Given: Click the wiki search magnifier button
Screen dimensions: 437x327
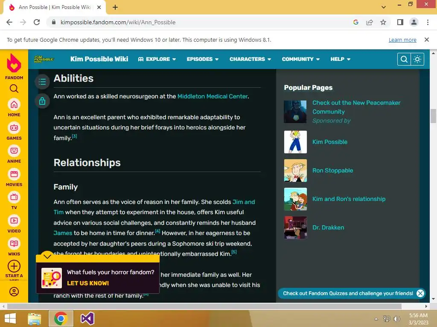Looking at the screenshot, I should pos(404,59).
